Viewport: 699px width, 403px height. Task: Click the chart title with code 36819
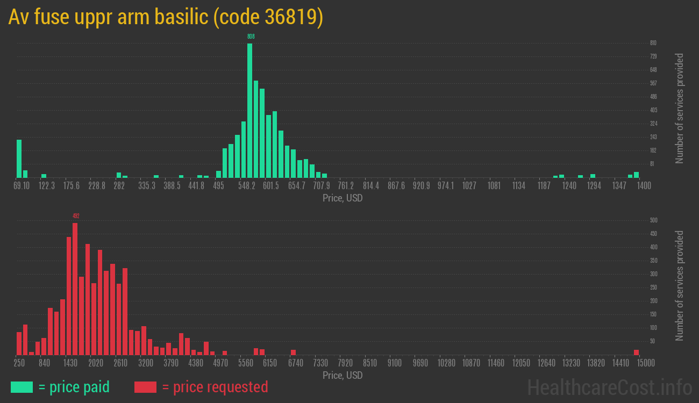point(166,18)
